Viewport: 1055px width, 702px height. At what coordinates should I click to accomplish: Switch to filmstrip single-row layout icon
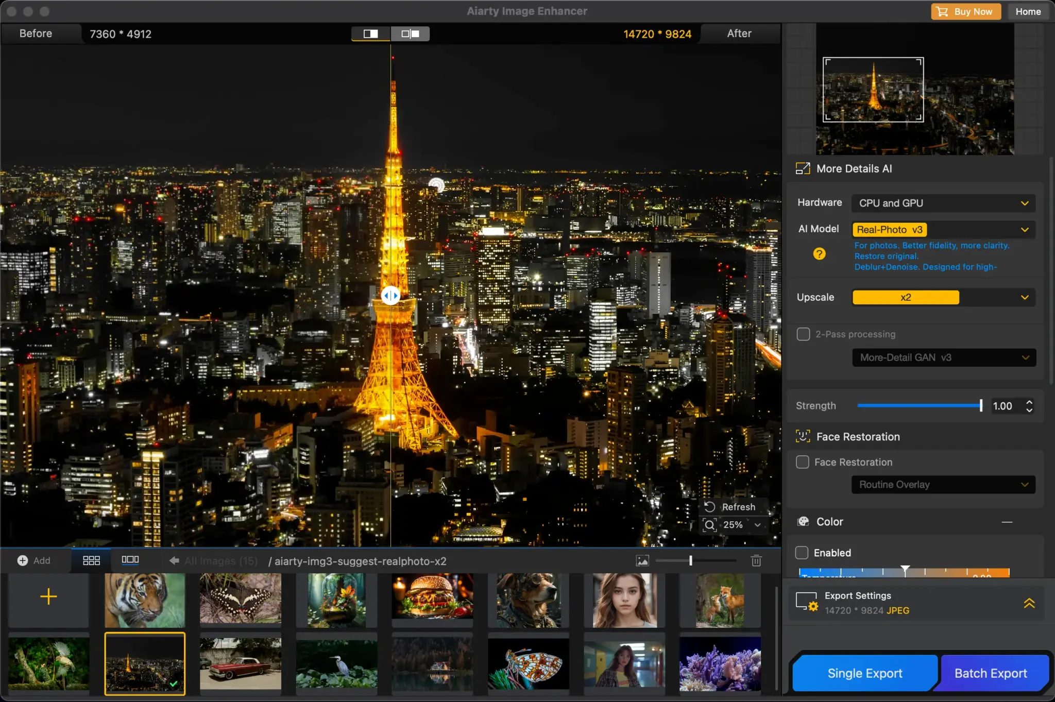pyautogui.click(x=130, y=560)
